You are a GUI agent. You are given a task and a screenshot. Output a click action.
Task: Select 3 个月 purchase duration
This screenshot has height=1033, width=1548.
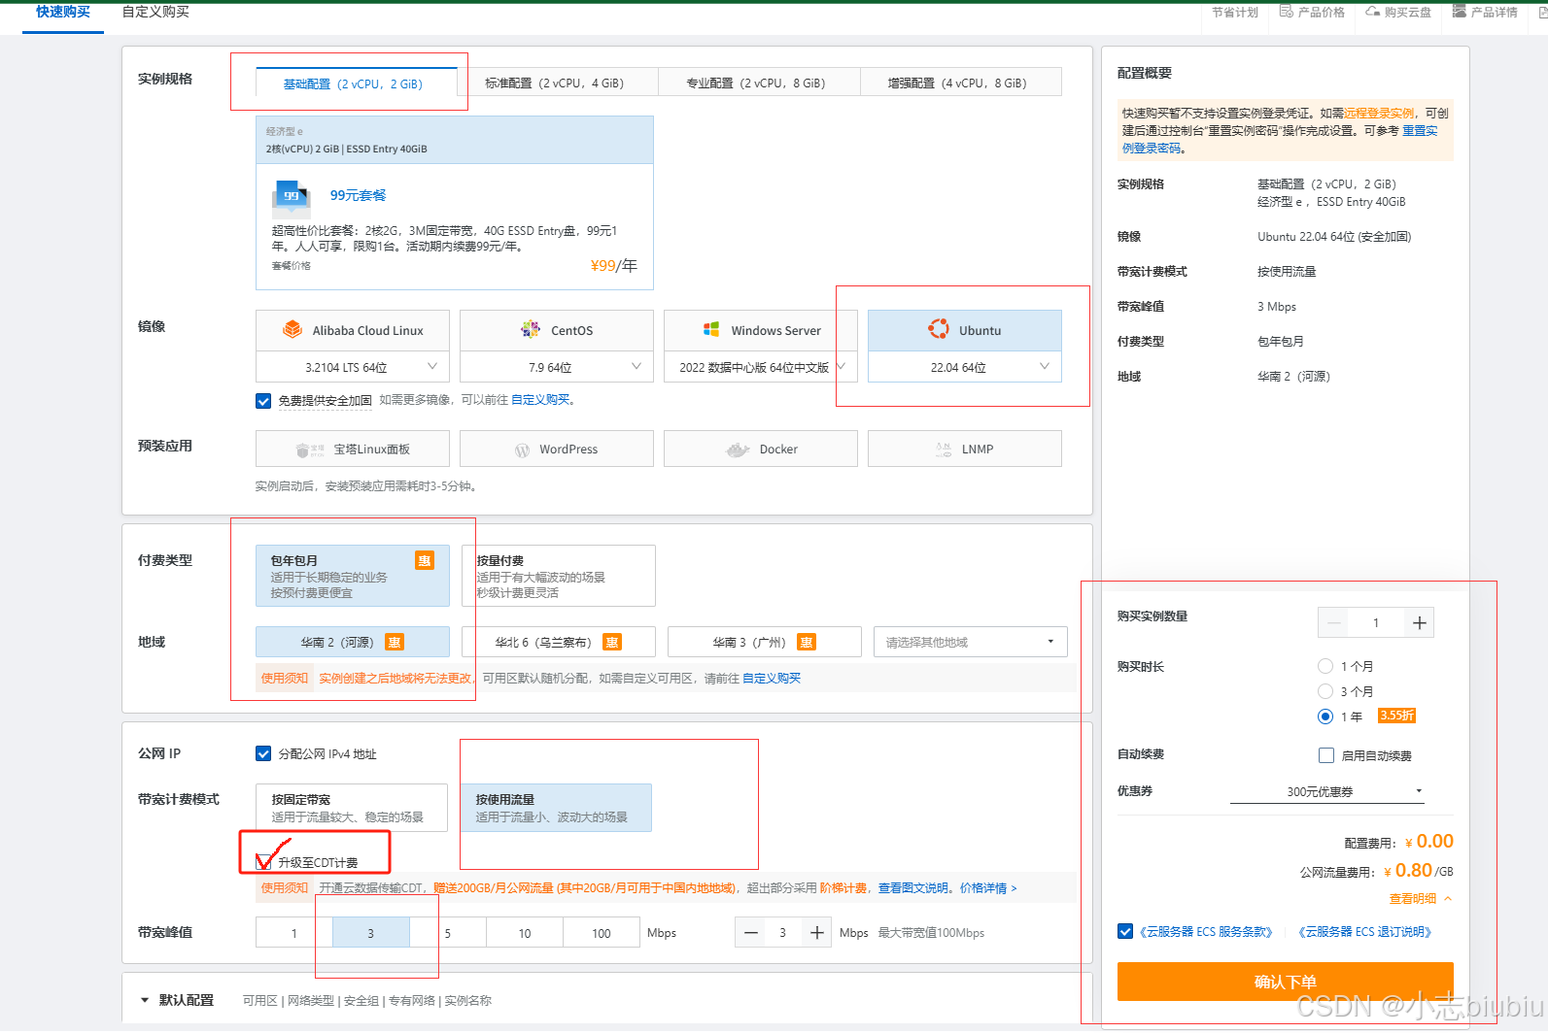click(x=1325, y=691)
